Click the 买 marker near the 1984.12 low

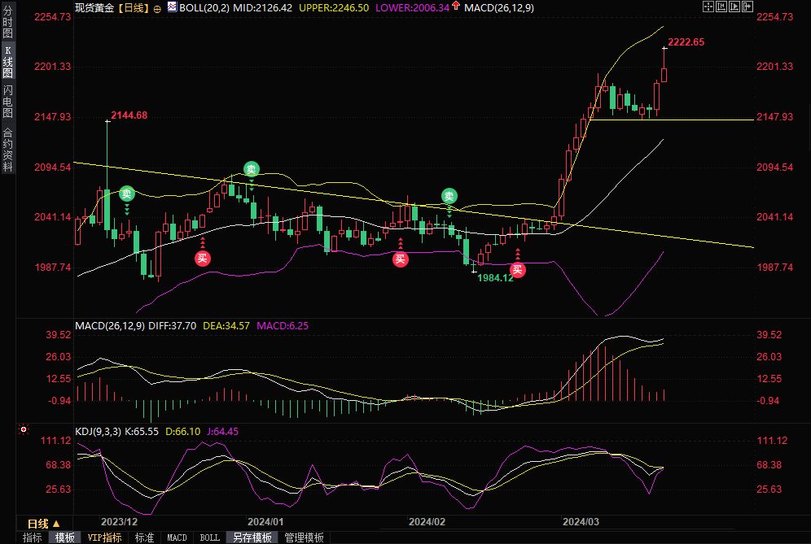tap(517, 270)
